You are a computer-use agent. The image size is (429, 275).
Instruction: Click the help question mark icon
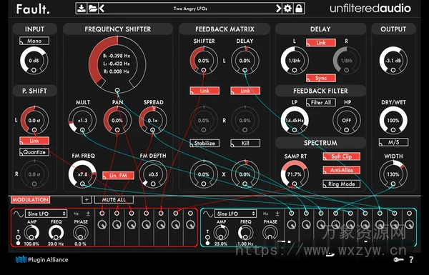[411, 259]
